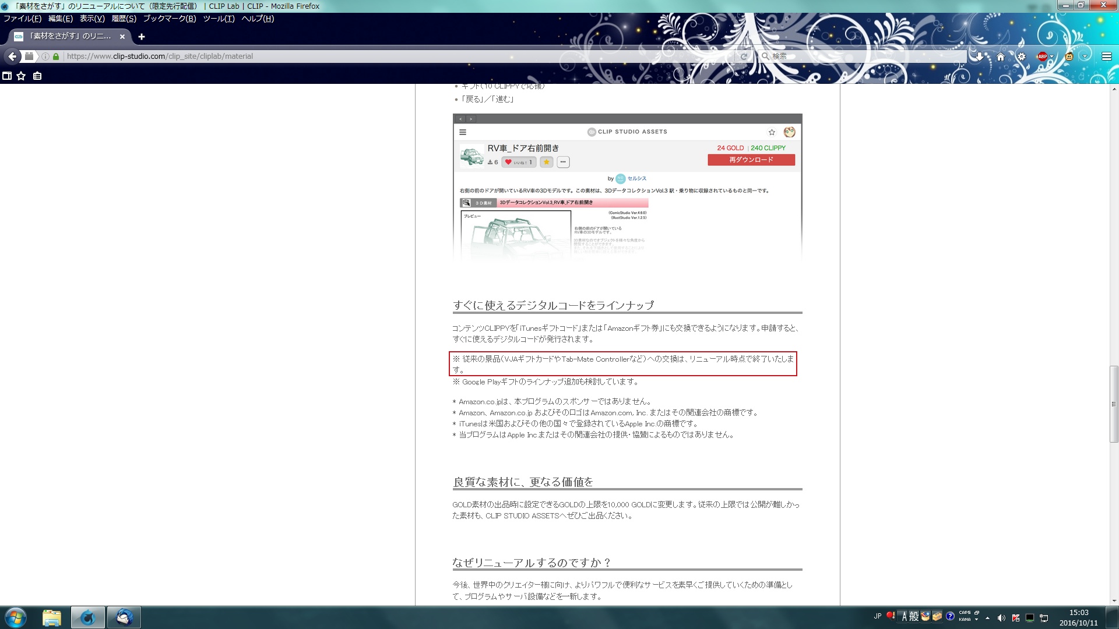
Task: Click the monkey face extension icon
Action: 1069,56
